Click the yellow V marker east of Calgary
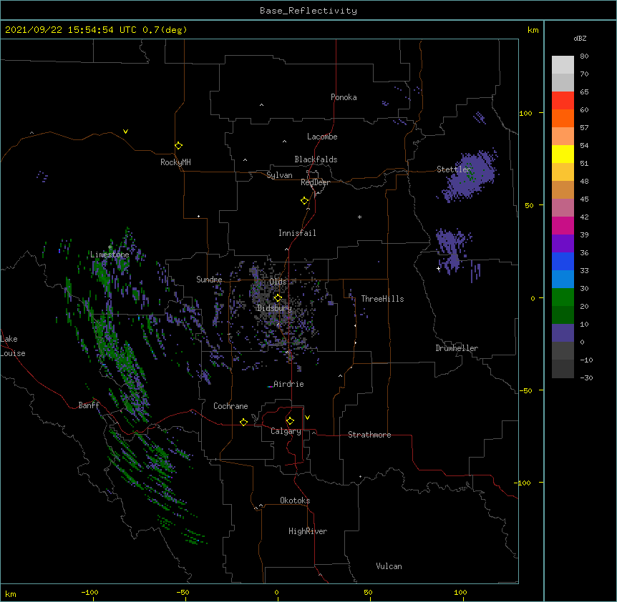The image size is (617, 602). tap(307, 418)
